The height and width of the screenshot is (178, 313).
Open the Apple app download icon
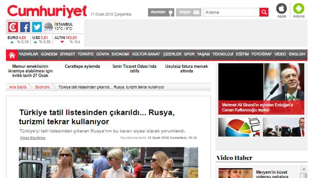tap(282, 9)
